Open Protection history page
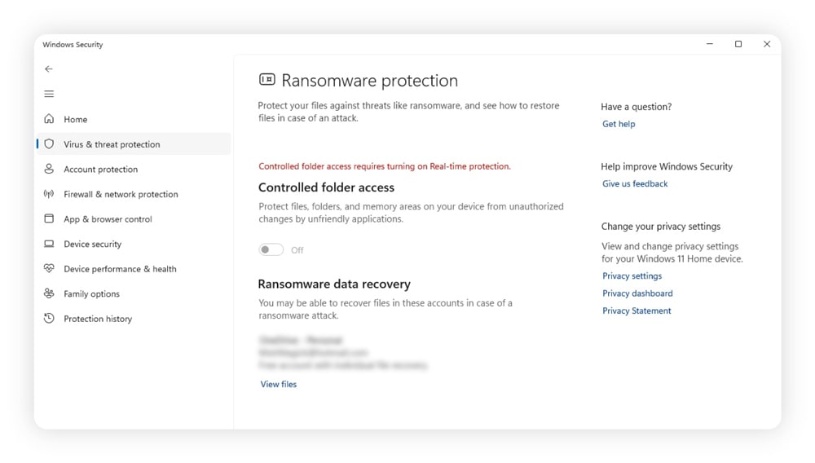815x463 pixels. [x=134, y=319]
